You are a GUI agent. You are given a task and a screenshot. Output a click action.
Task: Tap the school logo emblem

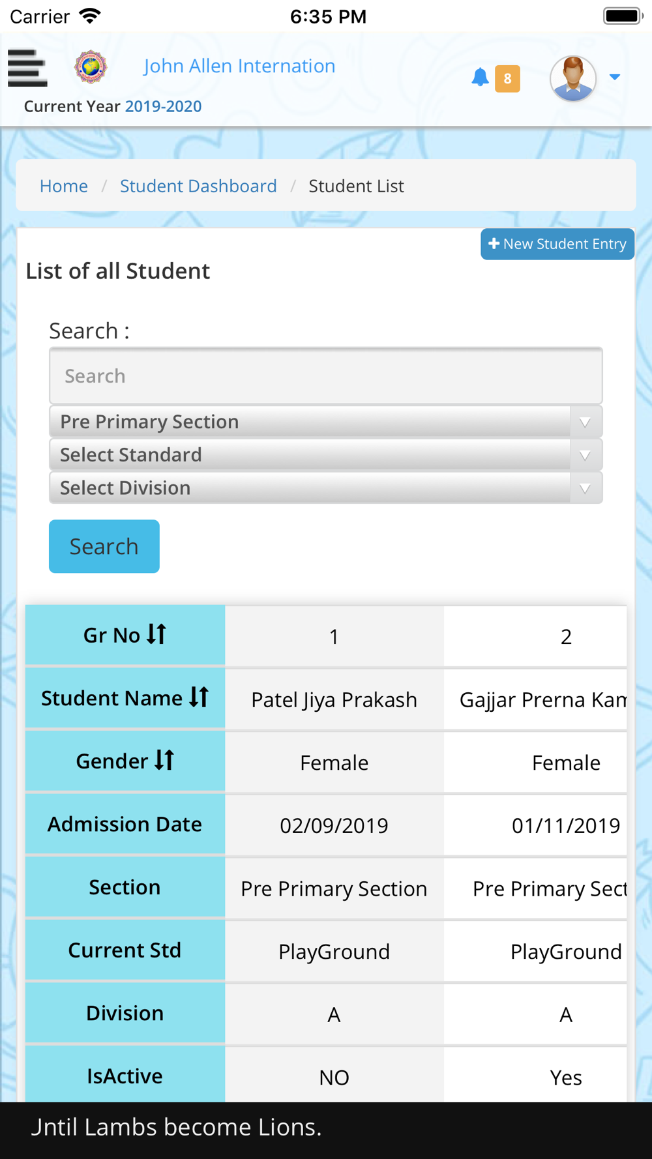tap(91, 67)
